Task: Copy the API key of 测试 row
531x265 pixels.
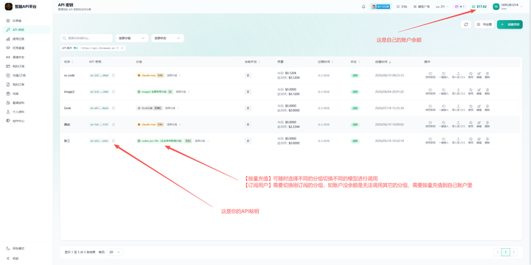Action: pos(114,124)
